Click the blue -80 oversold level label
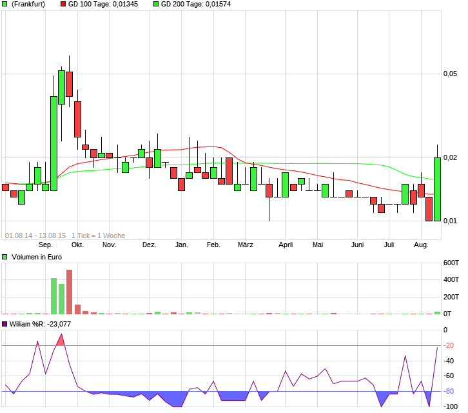 coord(449,391)
